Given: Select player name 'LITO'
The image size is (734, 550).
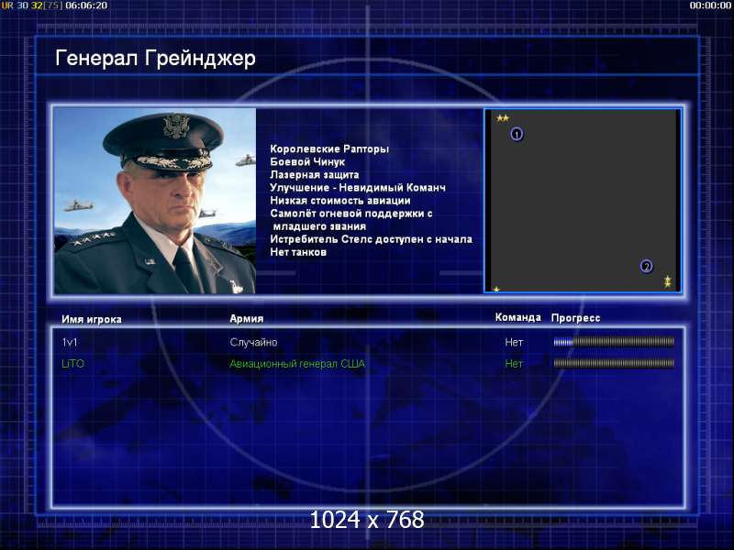Looking at the screenshot, I should (x=73, y=363).
